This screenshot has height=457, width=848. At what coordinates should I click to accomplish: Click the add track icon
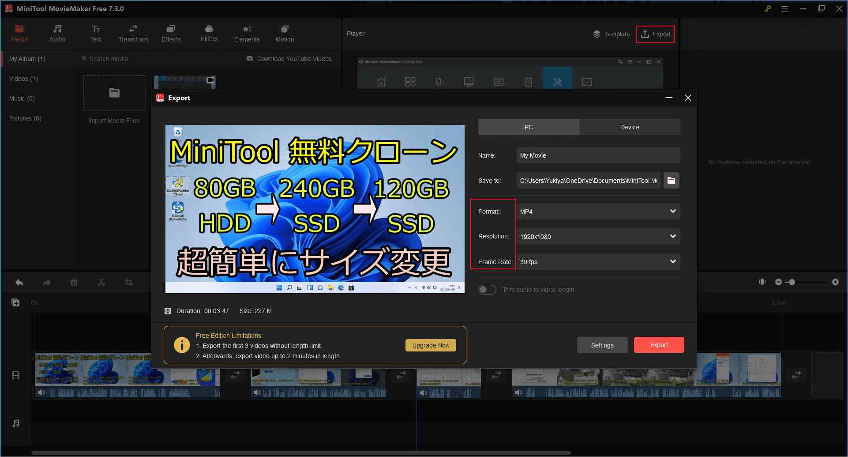pos(15,302)
